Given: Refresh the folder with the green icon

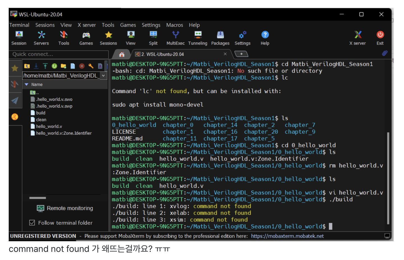Looking at the screenshot, I should tap(54, 66).
